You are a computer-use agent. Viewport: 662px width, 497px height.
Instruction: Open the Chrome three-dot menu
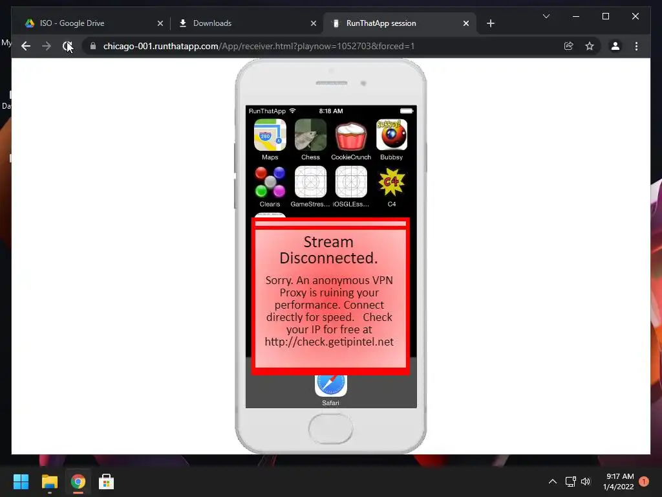tap(637, 46)
